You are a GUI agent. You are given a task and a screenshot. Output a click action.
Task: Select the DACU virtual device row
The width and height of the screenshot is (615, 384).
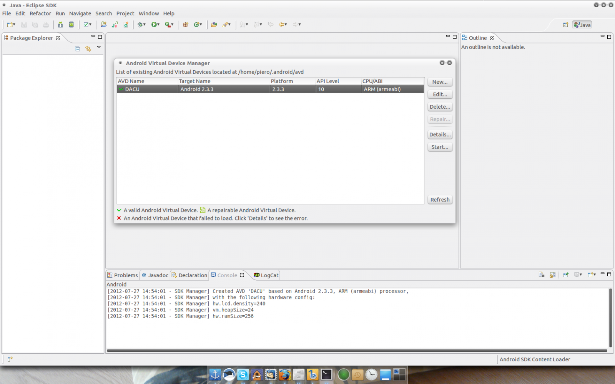[x=270, y=89]
